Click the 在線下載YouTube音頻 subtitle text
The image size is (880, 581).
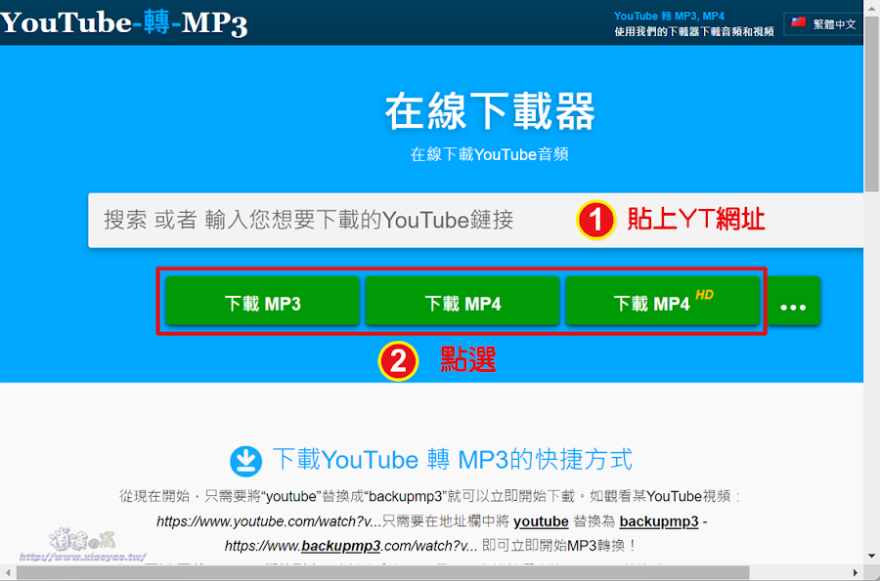(x=490, y=154)
